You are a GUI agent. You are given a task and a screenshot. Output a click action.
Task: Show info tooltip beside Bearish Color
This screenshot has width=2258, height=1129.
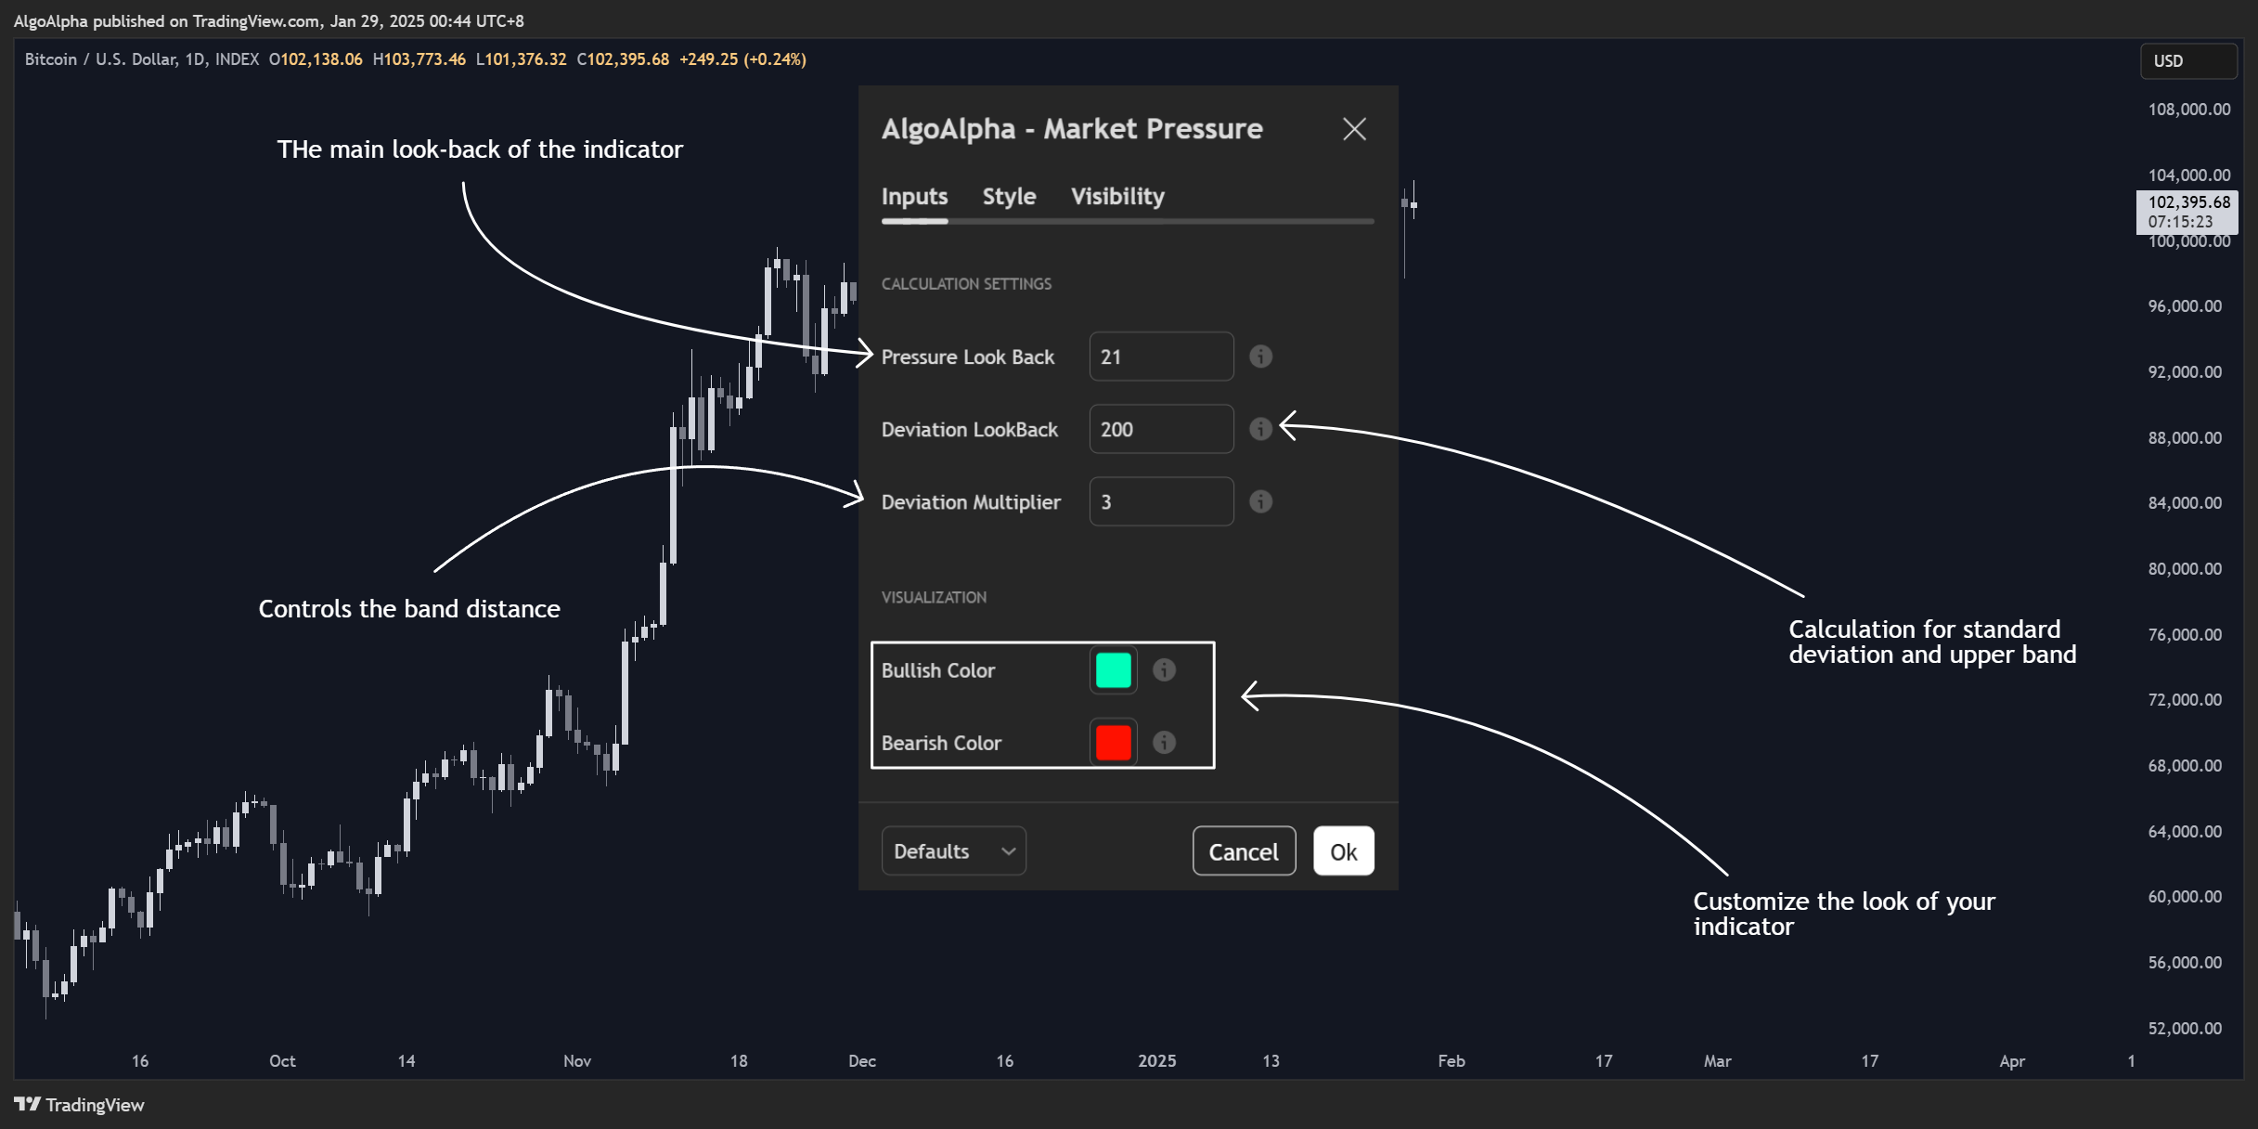[x=1164, y=743]
